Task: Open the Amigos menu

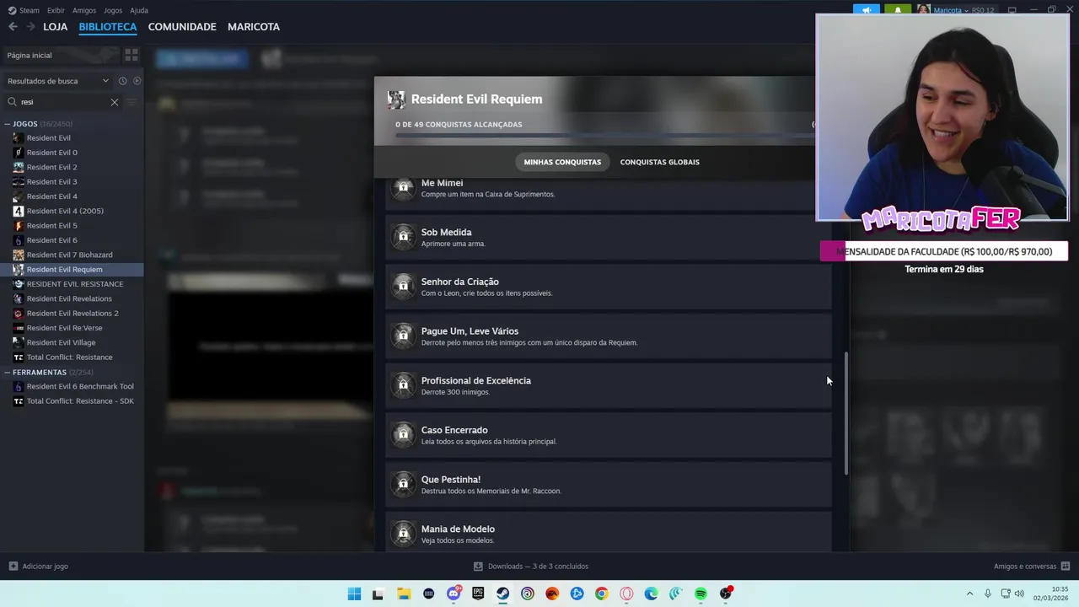Action: click(84, 10)
